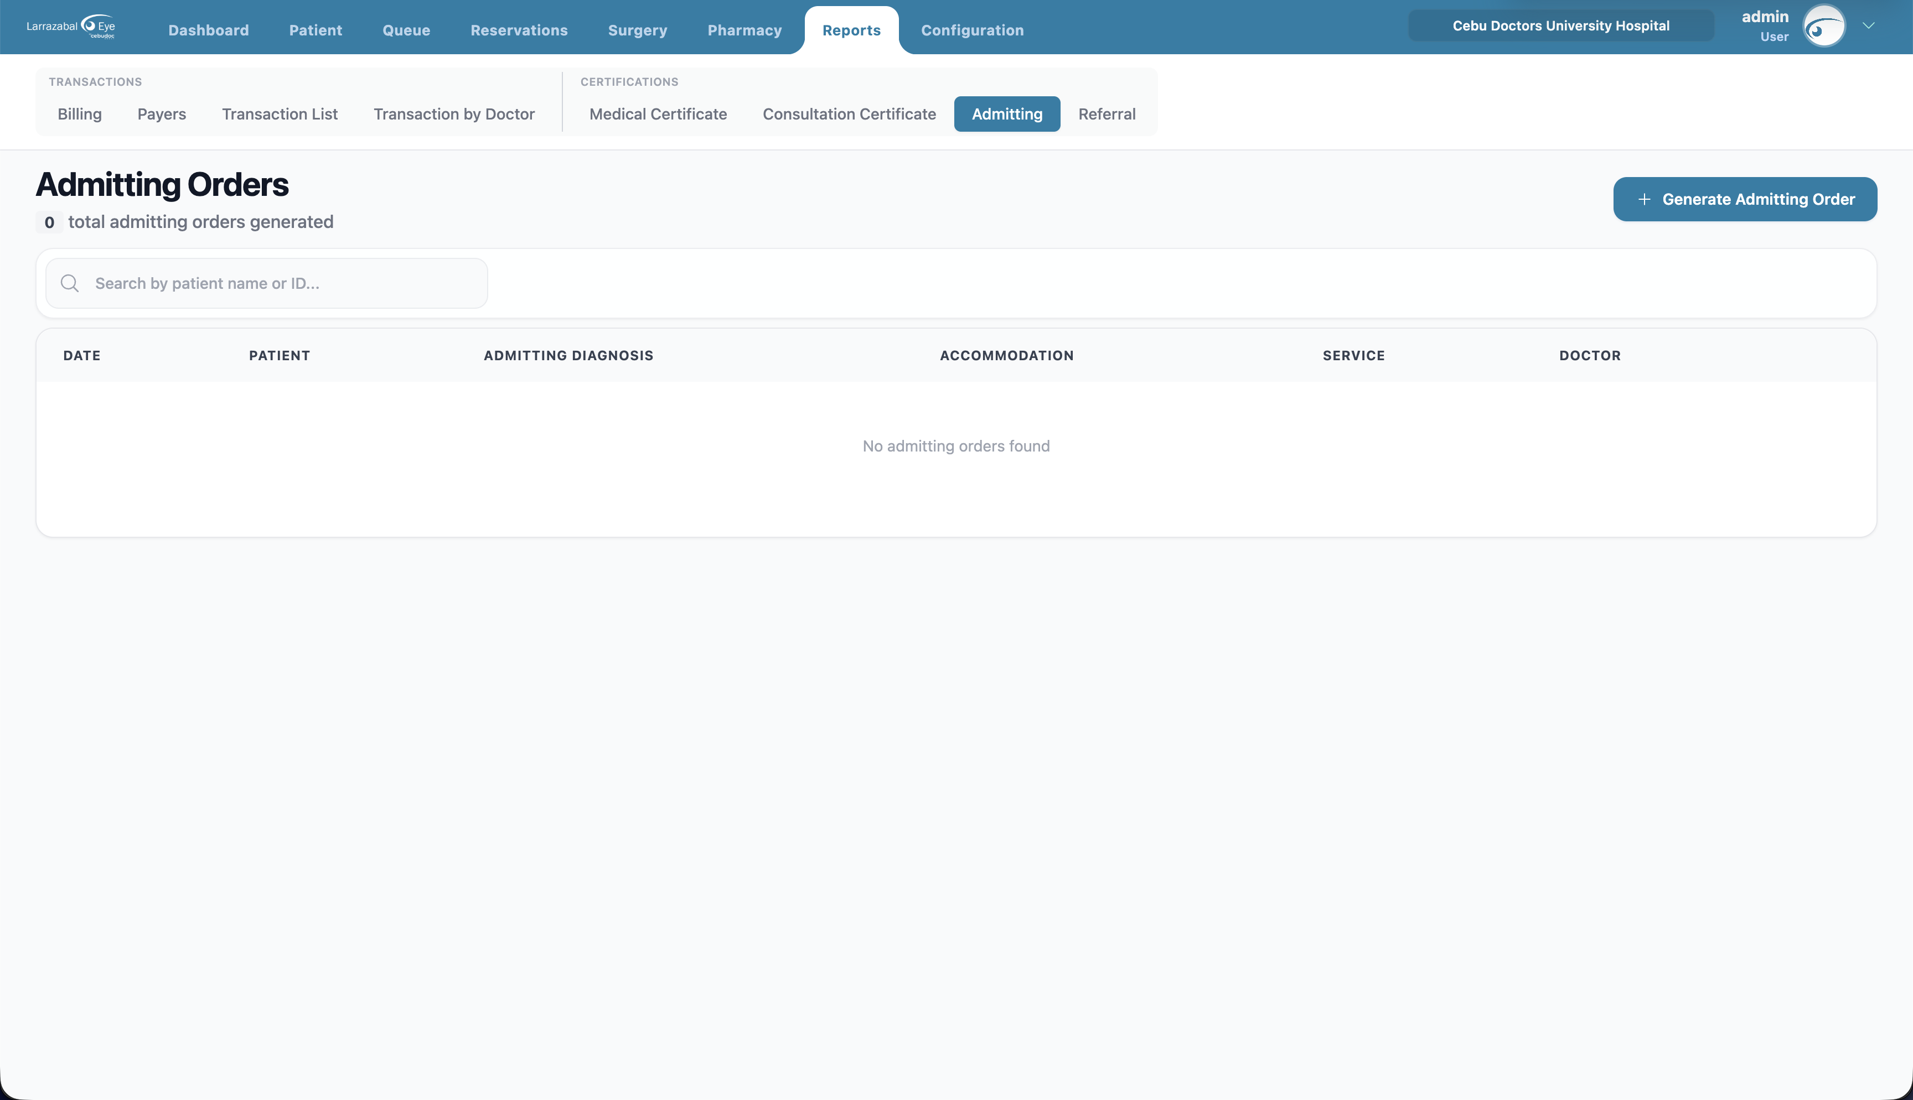
Task: Click the ACCOMMODATION column header
Action: (x=1006, y=356)
